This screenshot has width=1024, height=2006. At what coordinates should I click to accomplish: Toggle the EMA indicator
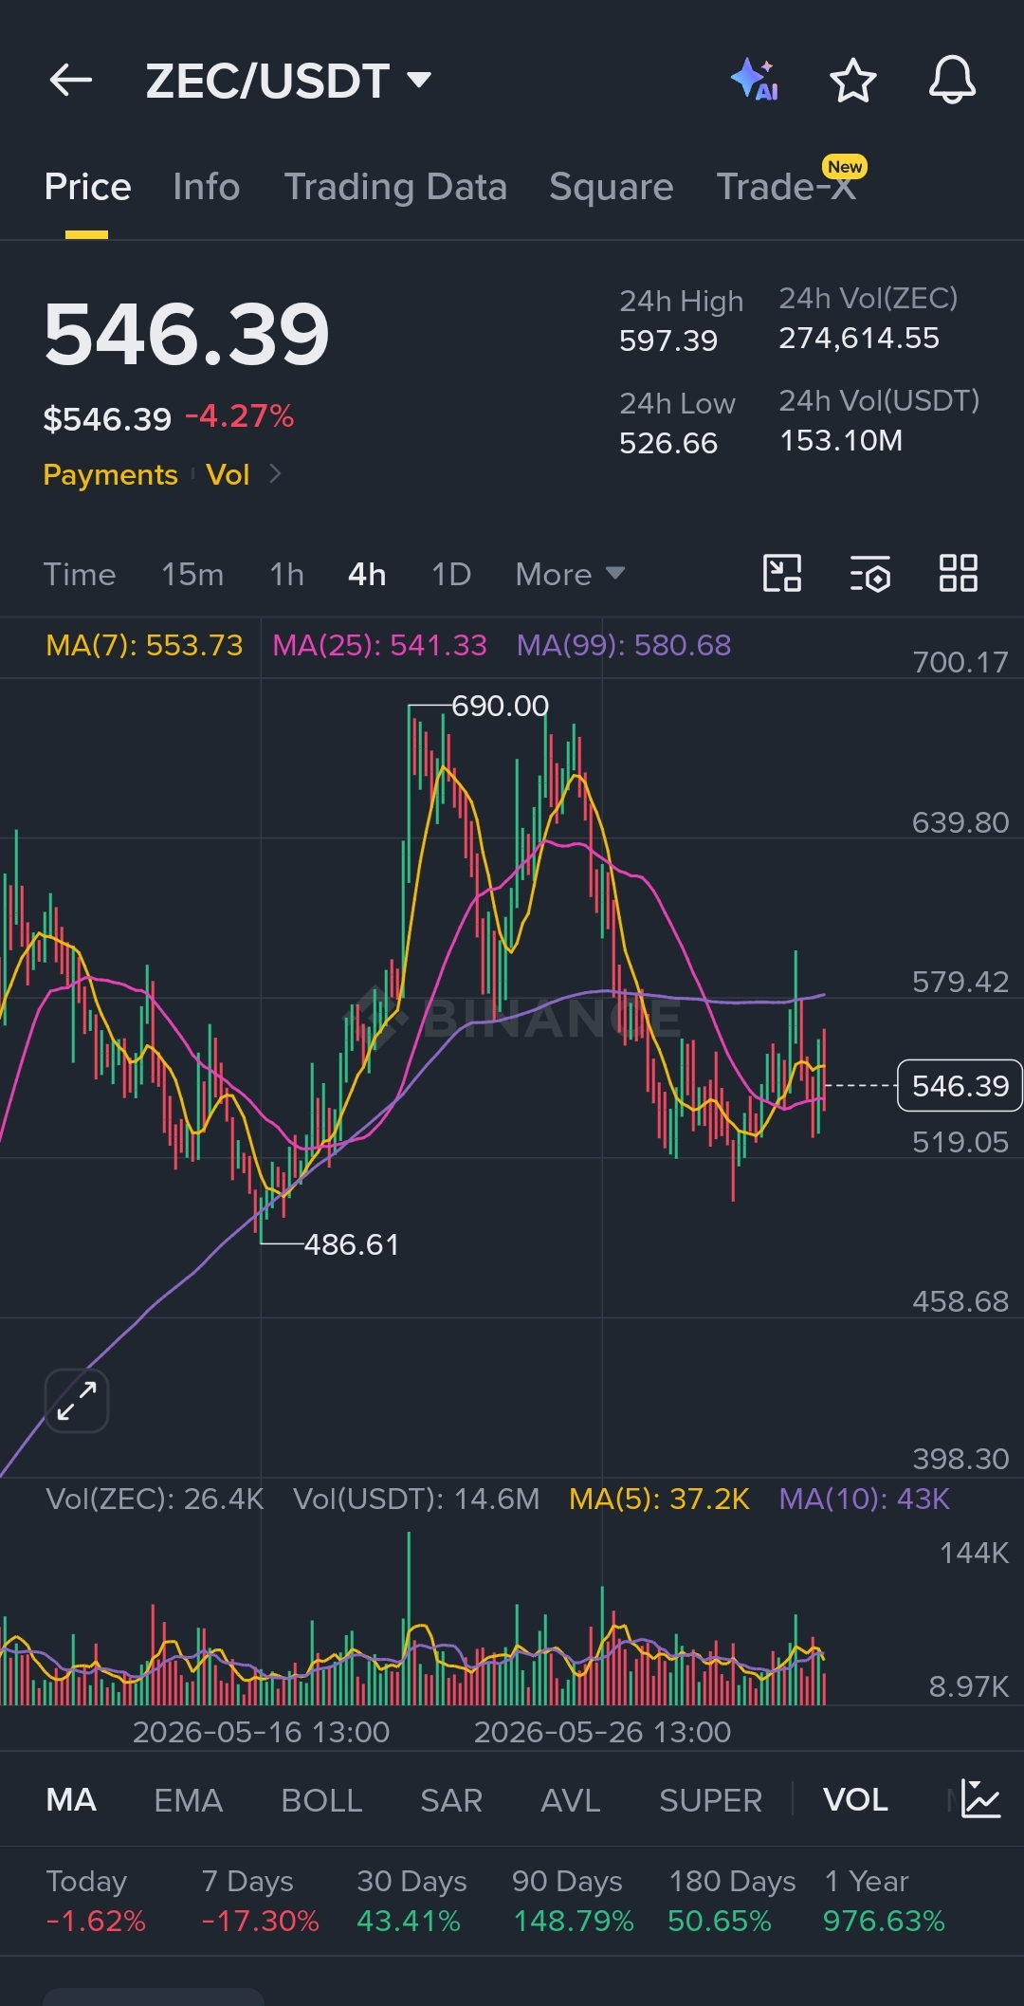[x=189, y=1800]
